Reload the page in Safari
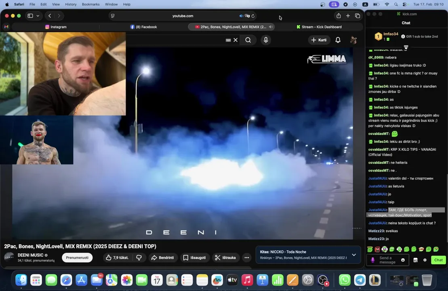Viewport: 448px width, 291px height. (253, 16)
